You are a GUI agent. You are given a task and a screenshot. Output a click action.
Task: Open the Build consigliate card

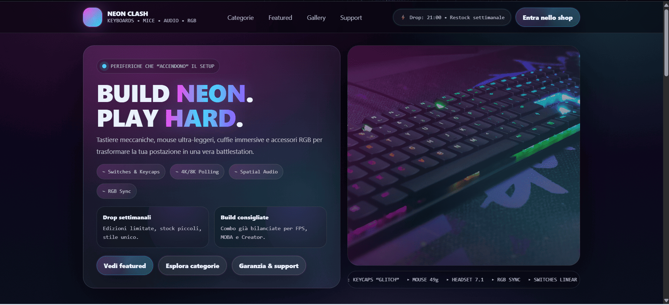tap(270, 227)
